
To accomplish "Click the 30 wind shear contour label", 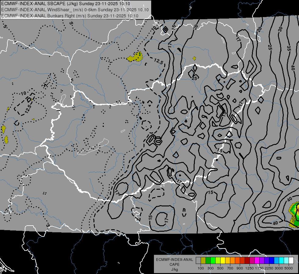I will tap(280, 29).
